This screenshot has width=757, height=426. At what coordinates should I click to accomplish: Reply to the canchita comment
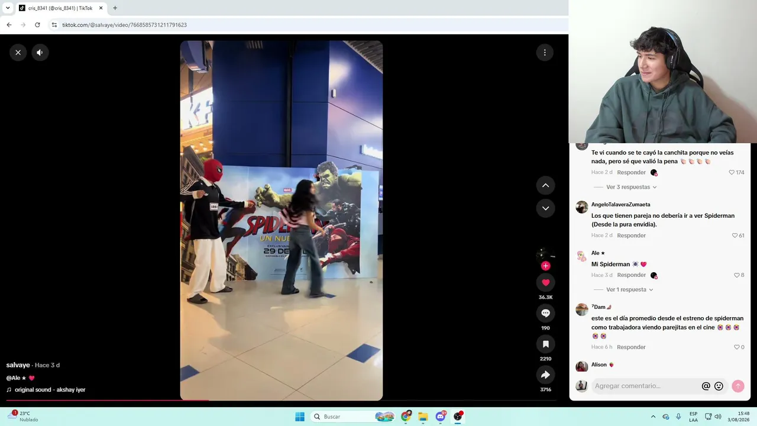631,173
